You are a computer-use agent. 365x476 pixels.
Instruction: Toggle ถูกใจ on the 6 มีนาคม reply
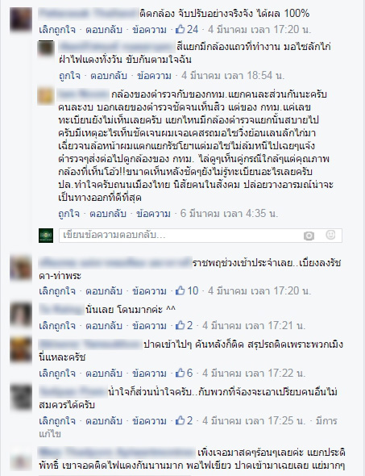point(68,214)
